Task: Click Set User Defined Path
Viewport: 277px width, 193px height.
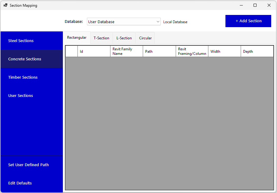Action: click(x=31, y=165)
